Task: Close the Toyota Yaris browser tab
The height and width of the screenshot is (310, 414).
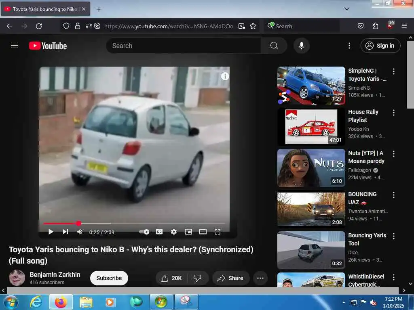Action: (x=84, y=9)
